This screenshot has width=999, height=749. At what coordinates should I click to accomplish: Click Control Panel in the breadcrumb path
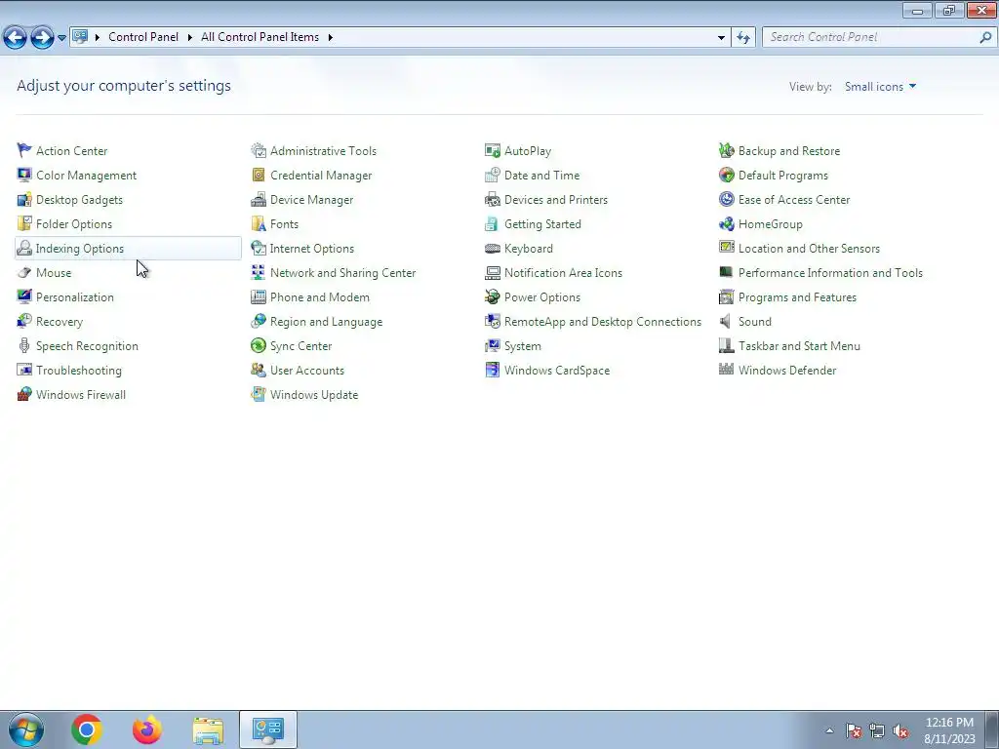click(x=143, y=37)
